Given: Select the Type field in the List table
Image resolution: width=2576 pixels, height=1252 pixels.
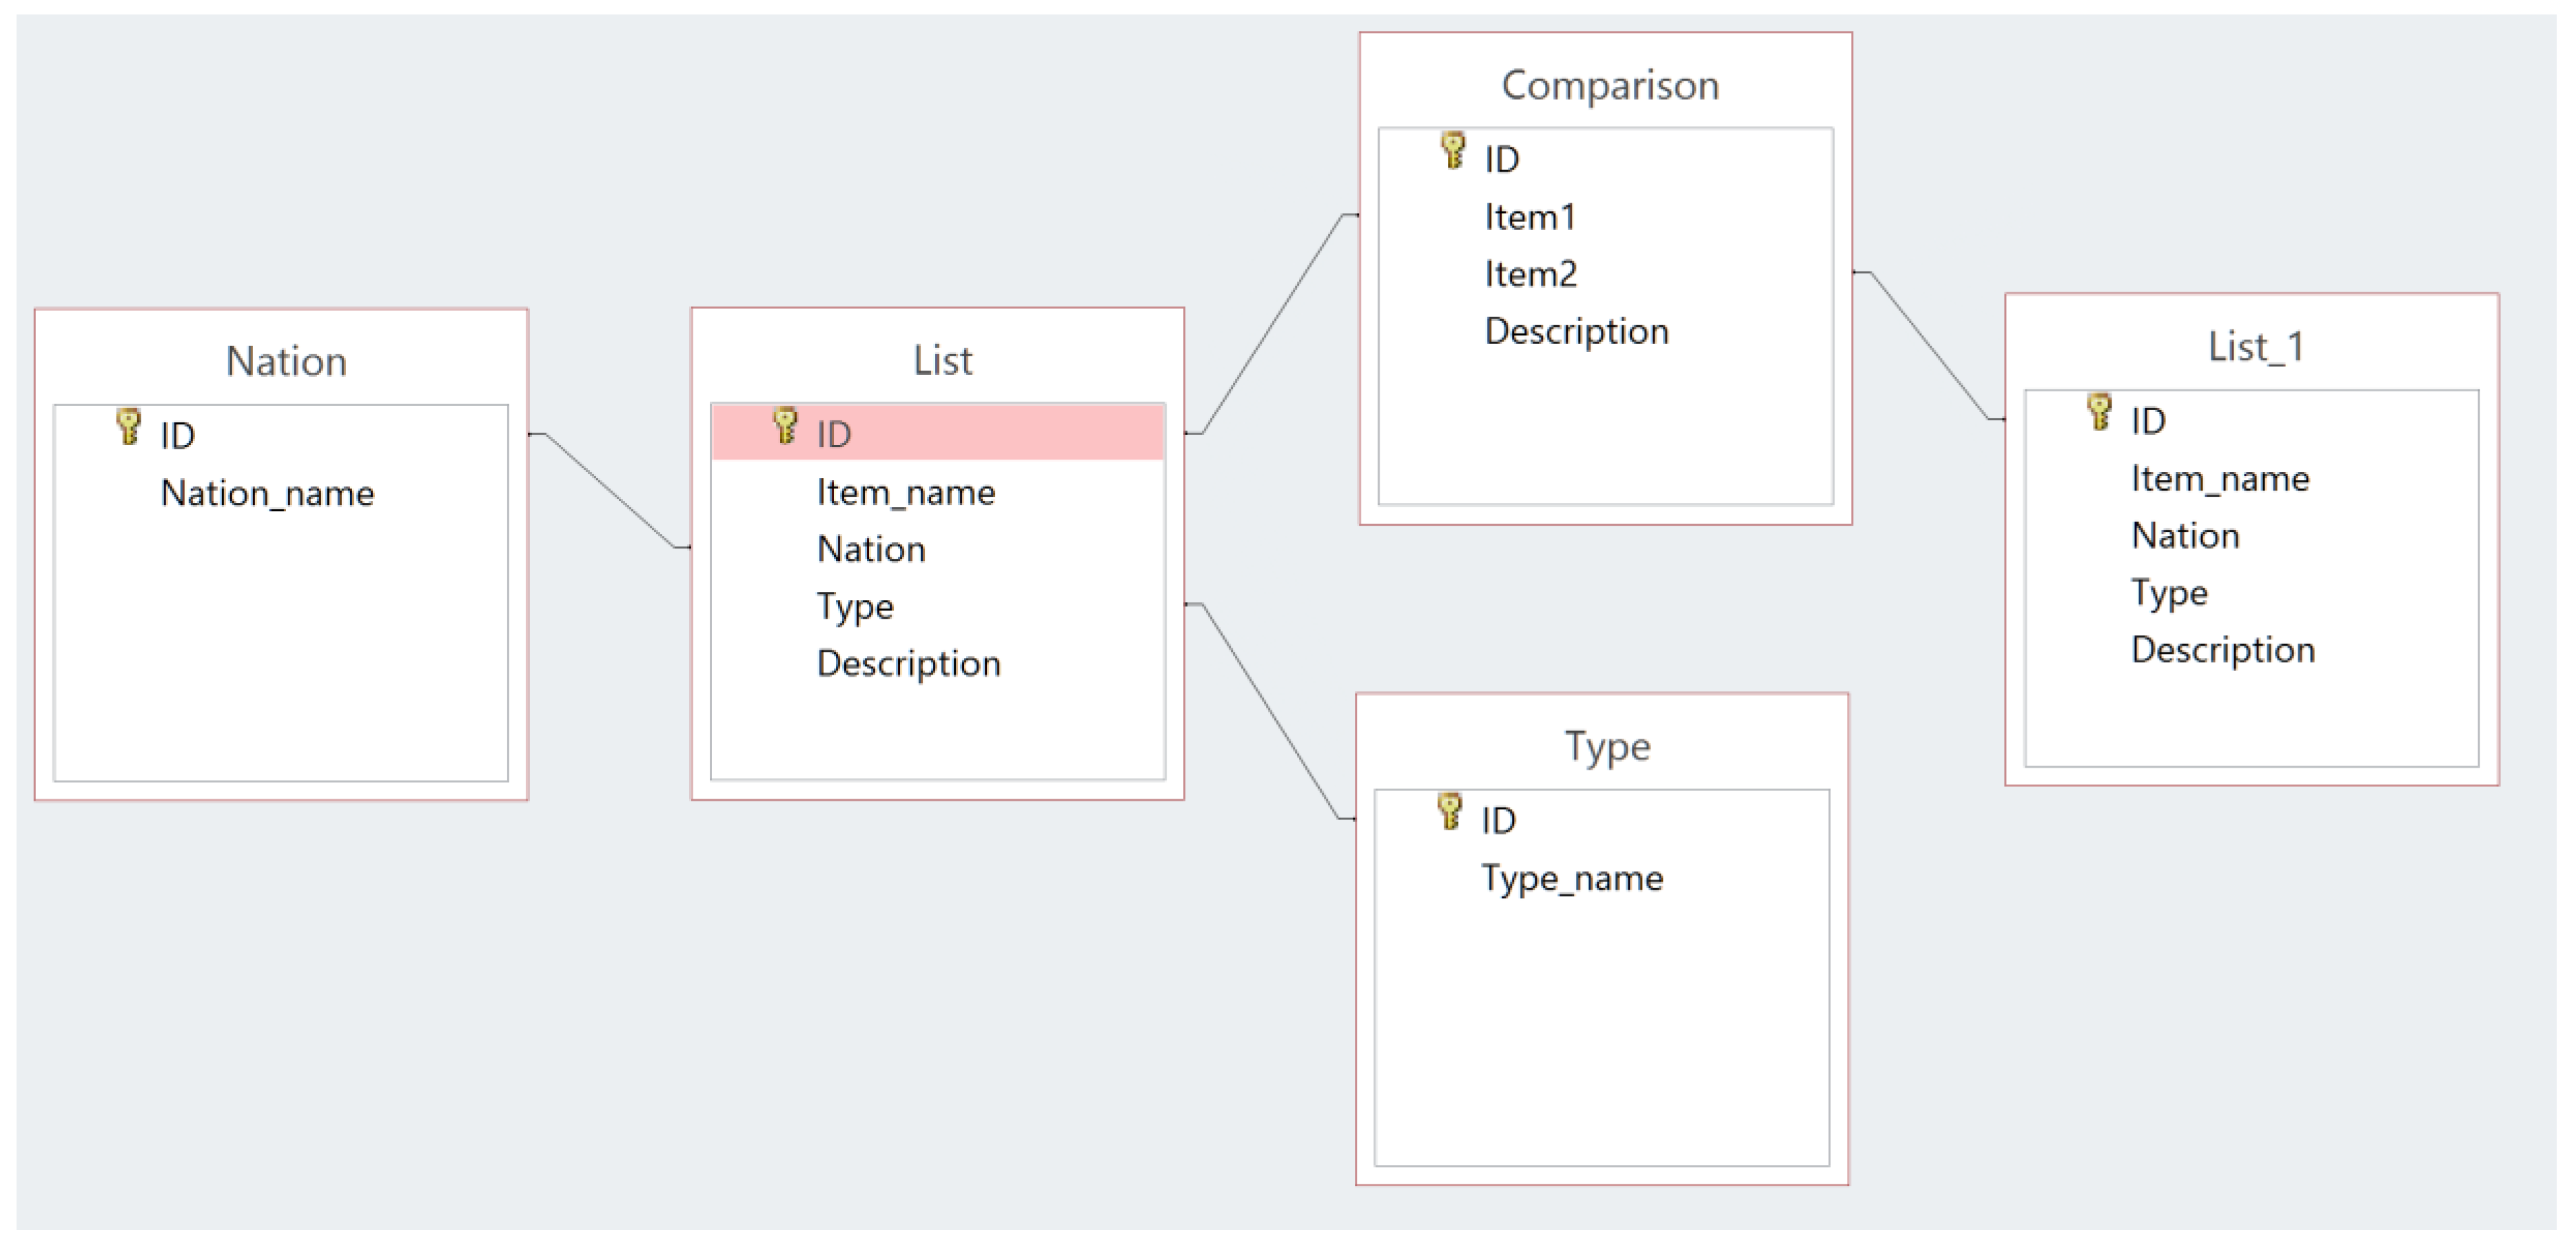Looking at the screenshot, I should pyautogui.click(x=855, y=607).
